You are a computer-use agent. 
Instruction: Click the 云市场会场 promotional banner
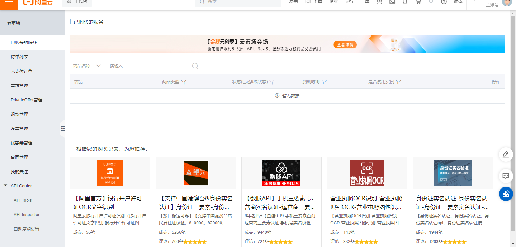click(287, 44)
